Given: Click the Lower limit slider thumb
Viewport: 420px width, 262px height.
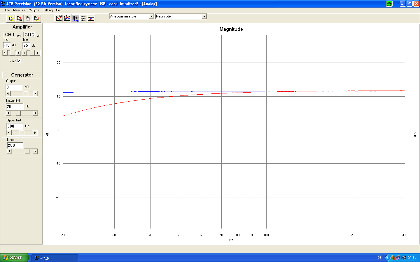Looking at the screenshot, I should click(x=18, y=113).
